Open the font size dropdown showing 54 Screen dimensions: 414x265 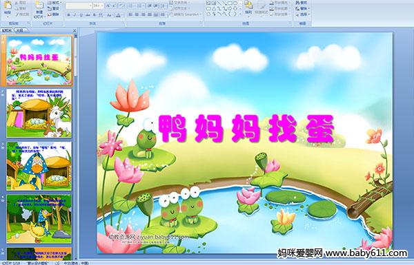click(98, 6)
